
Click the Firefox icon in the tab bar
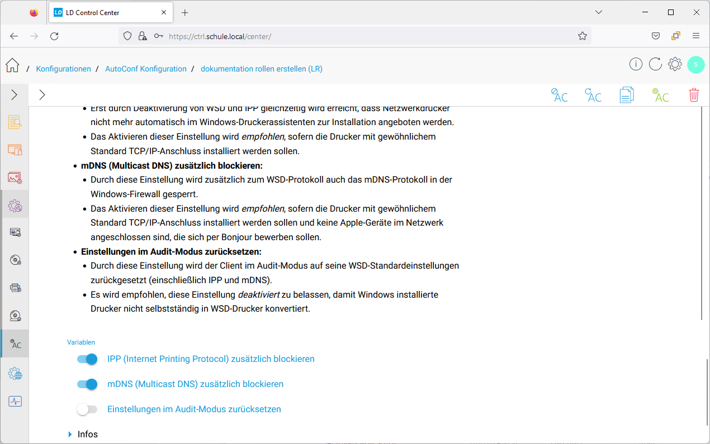point(34,12)
